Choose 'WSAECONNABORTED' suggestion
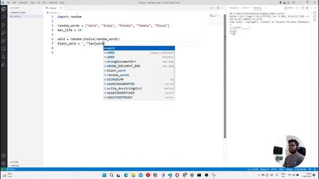This screenshot has width=319, height=179. [139, 84]
